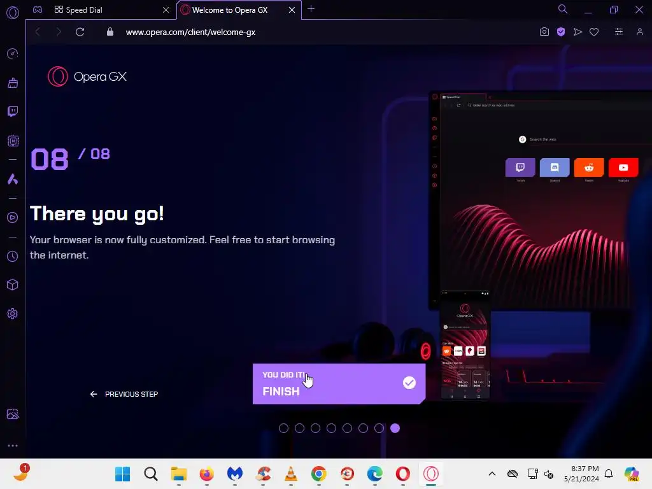Select the active step 8 page dot

click(x=395, y=429)
